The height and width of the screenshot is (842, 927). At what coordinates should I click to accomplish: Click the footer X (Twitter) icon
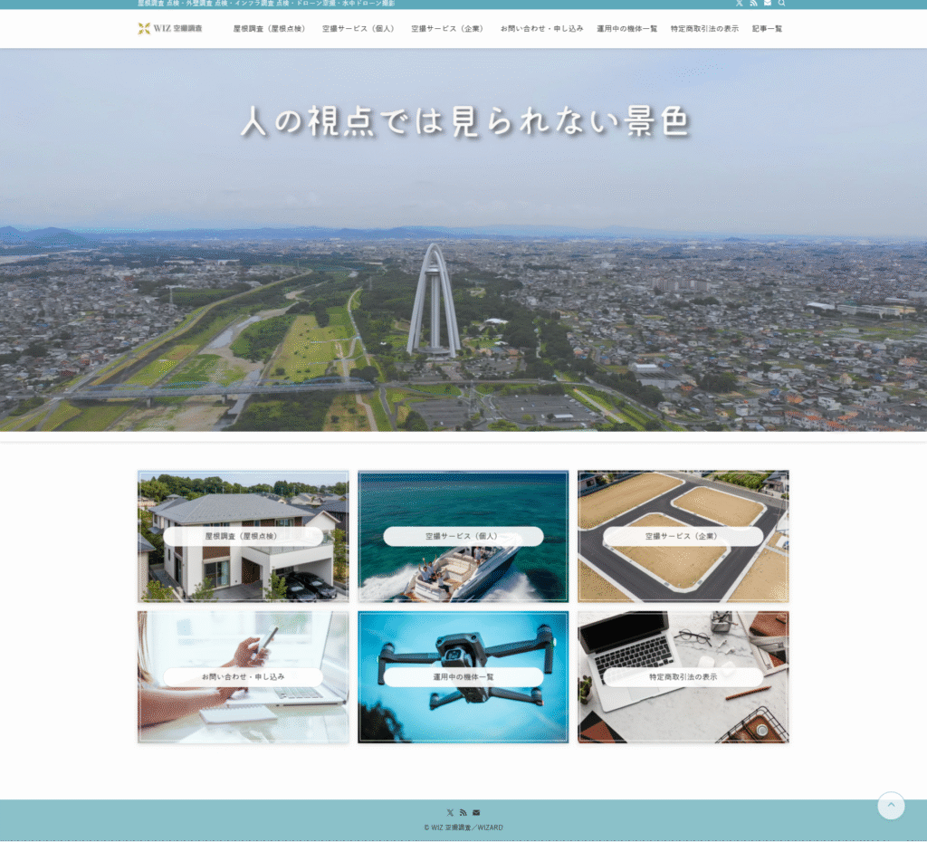(x=450, y=812)
